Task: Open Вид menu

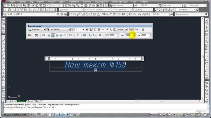Action: (x=31, y=2)
